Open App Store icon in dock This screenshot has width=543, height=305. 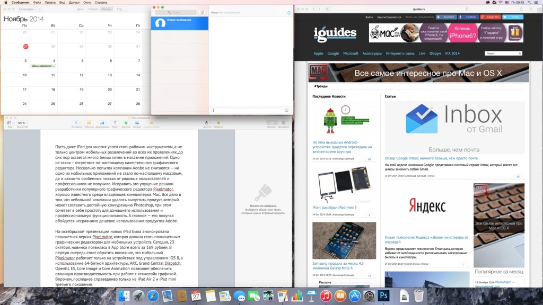355,296
